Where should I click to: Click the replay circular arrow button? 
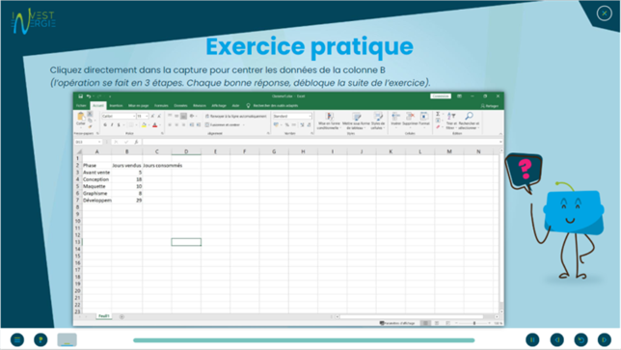click(580, 339)
